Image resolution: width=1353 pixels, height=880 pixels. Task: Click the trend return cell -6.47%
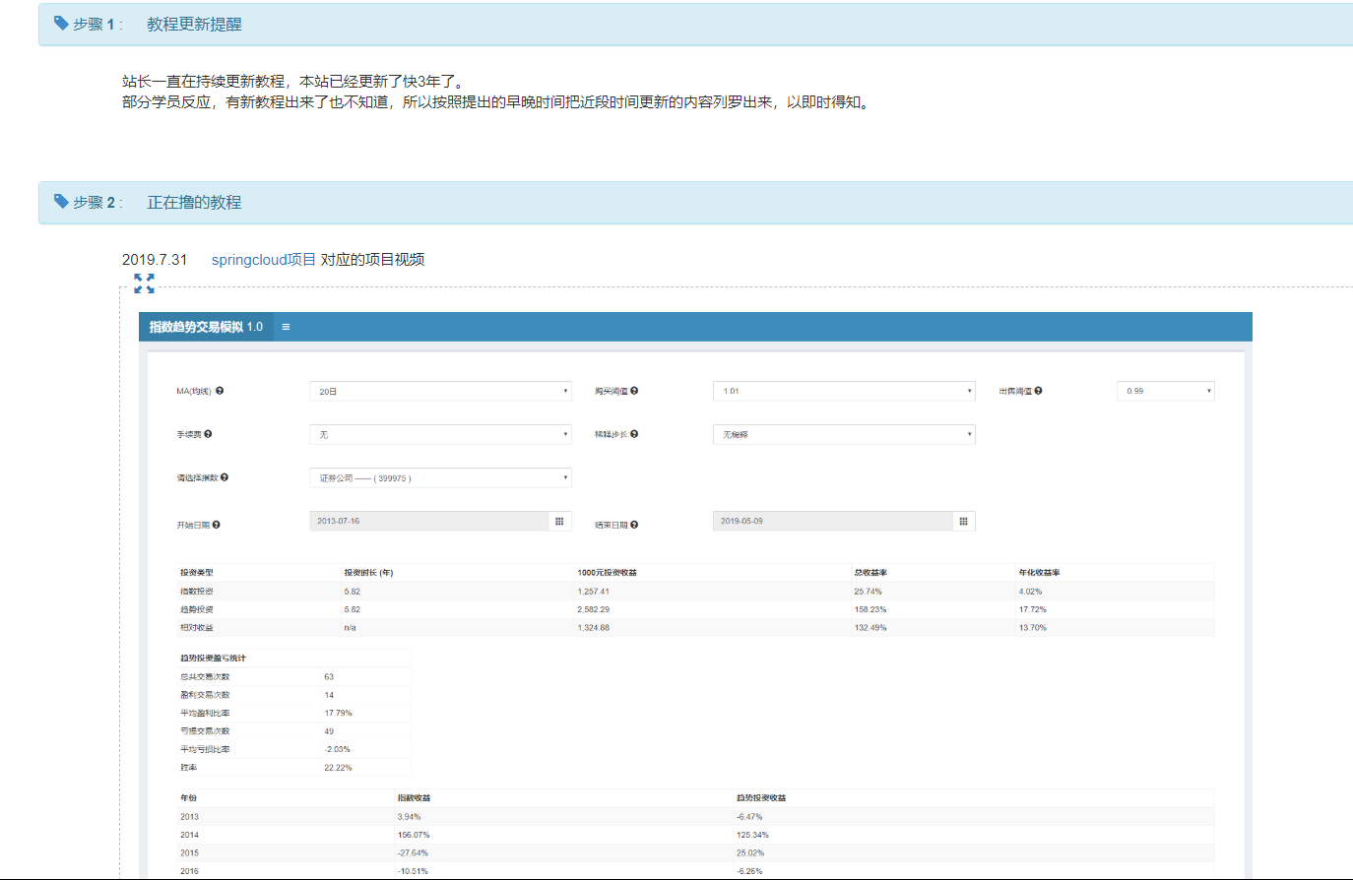coord(749,816)
